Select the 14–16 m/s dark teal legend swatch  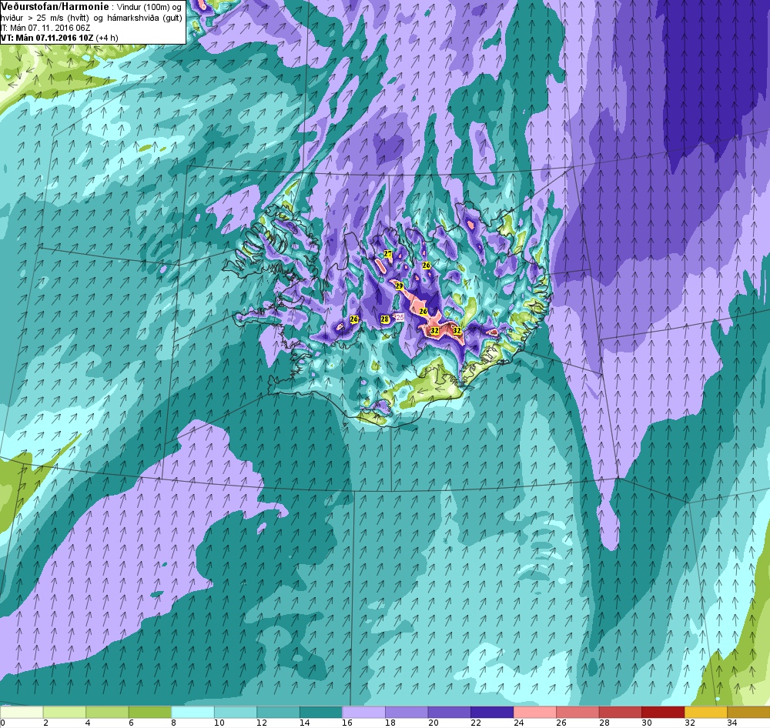click(x=320, y=712)
